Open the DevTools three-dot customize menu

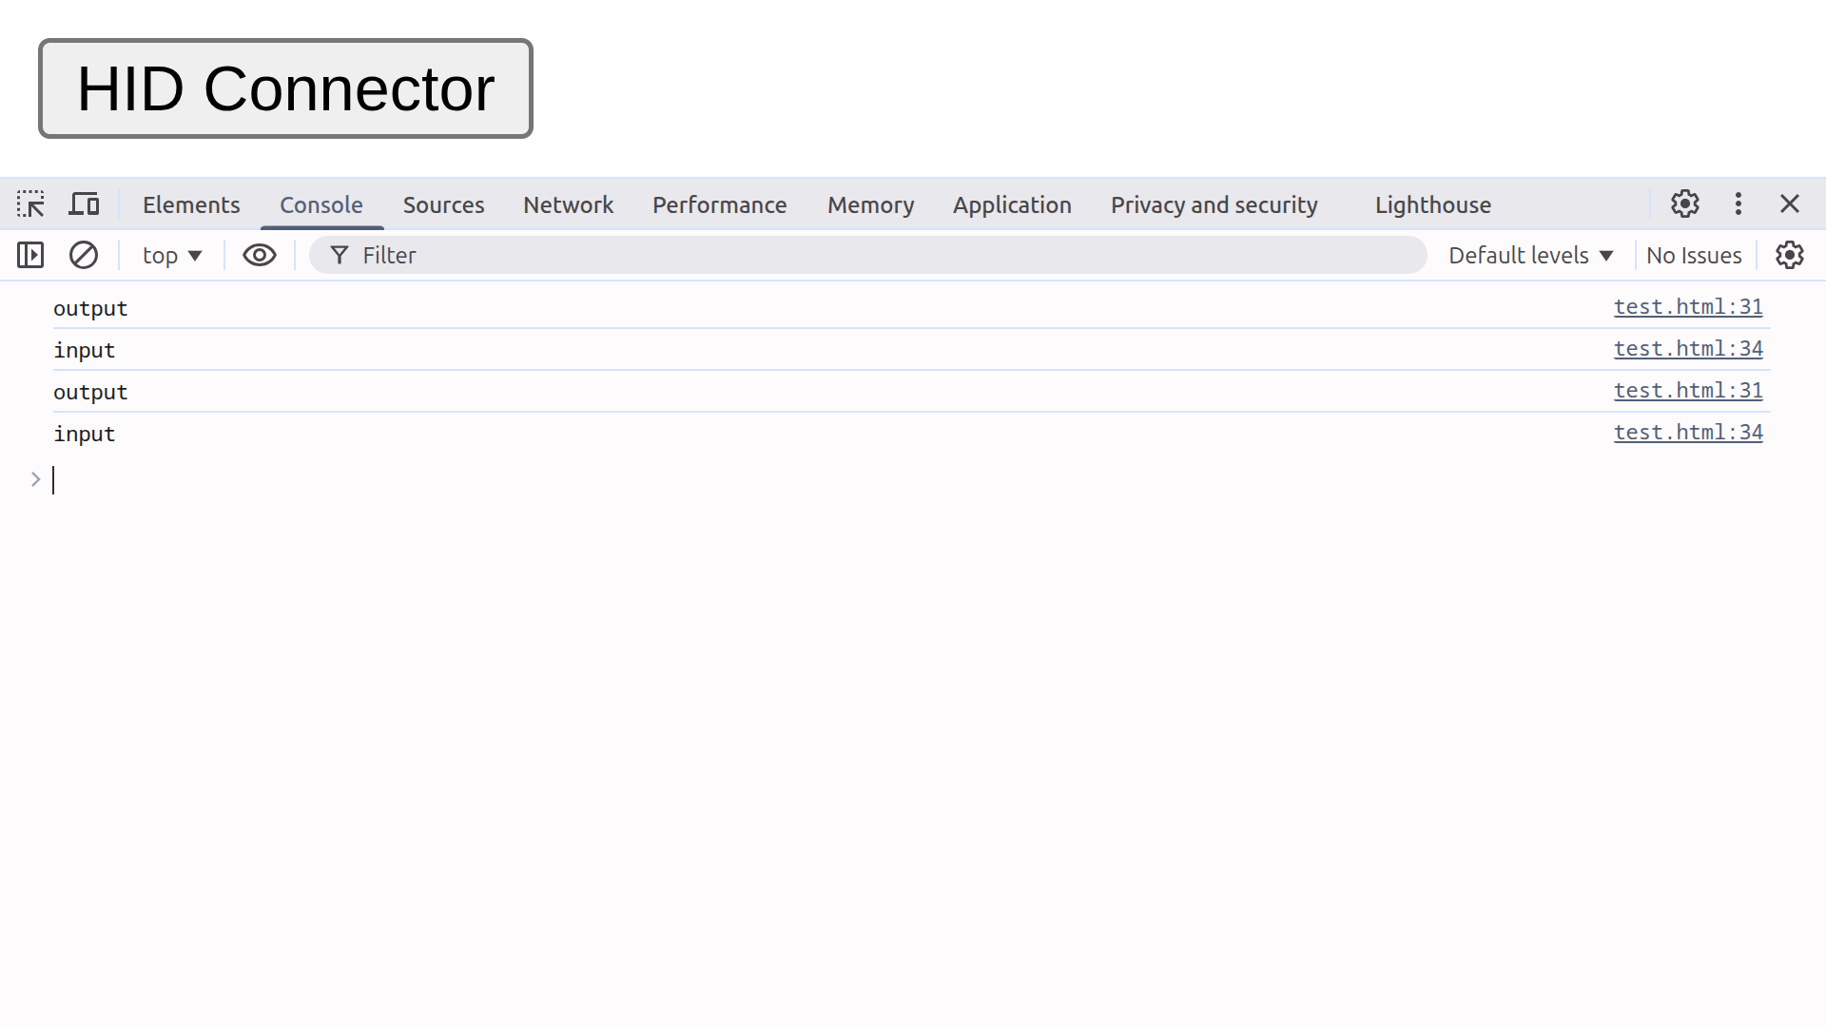point(1739,203)
